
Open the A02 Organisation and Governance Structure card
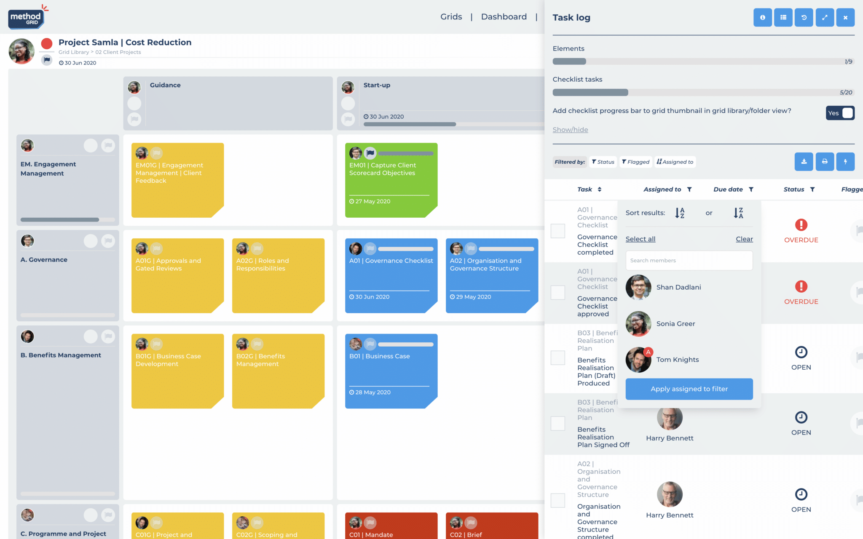pyautogui.click(x=492, y=276)
